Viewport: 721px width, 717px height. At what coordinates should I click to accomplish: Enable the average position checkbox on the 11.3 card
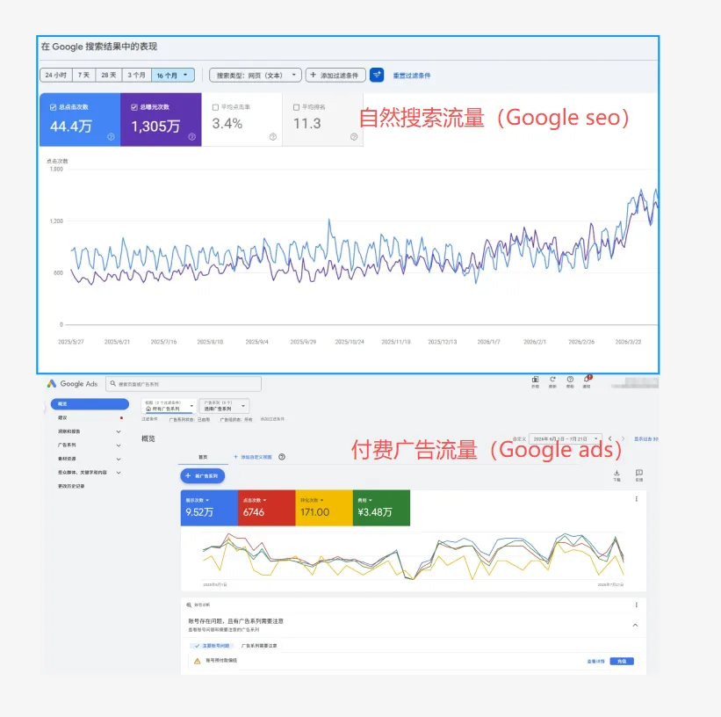[x=296, y=107]
